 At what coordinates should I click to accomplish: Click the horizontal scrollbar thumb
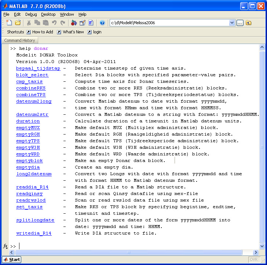(x=129, y=252)
